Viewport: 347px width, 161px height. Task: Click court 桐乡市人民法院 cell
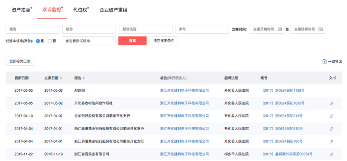[236, 154]
